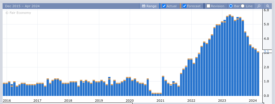Click the orange color strip left of Forecast
275x104 pixels.
[x=180, y=6]
